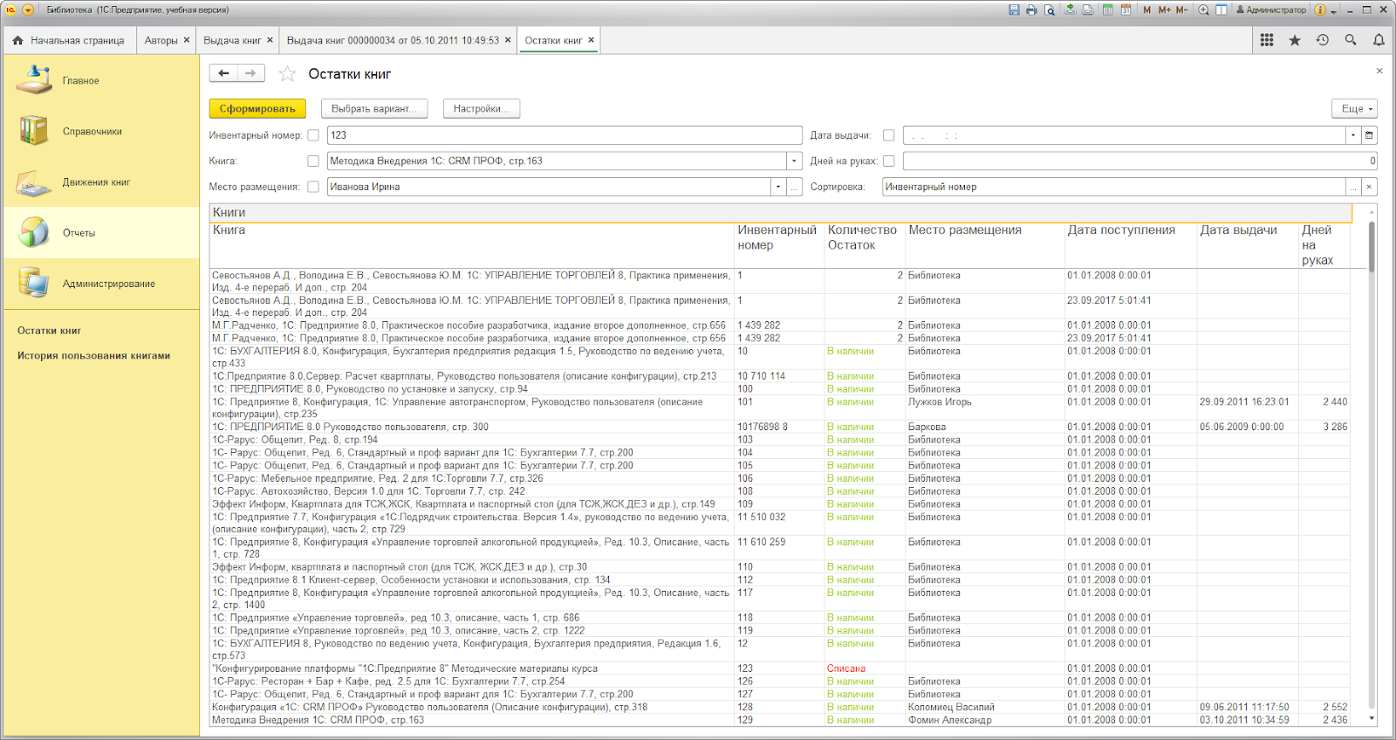Screen dimensions: 1396x740
Task: Open the calendar picker for Дата выдачи
Action: 1369,135
